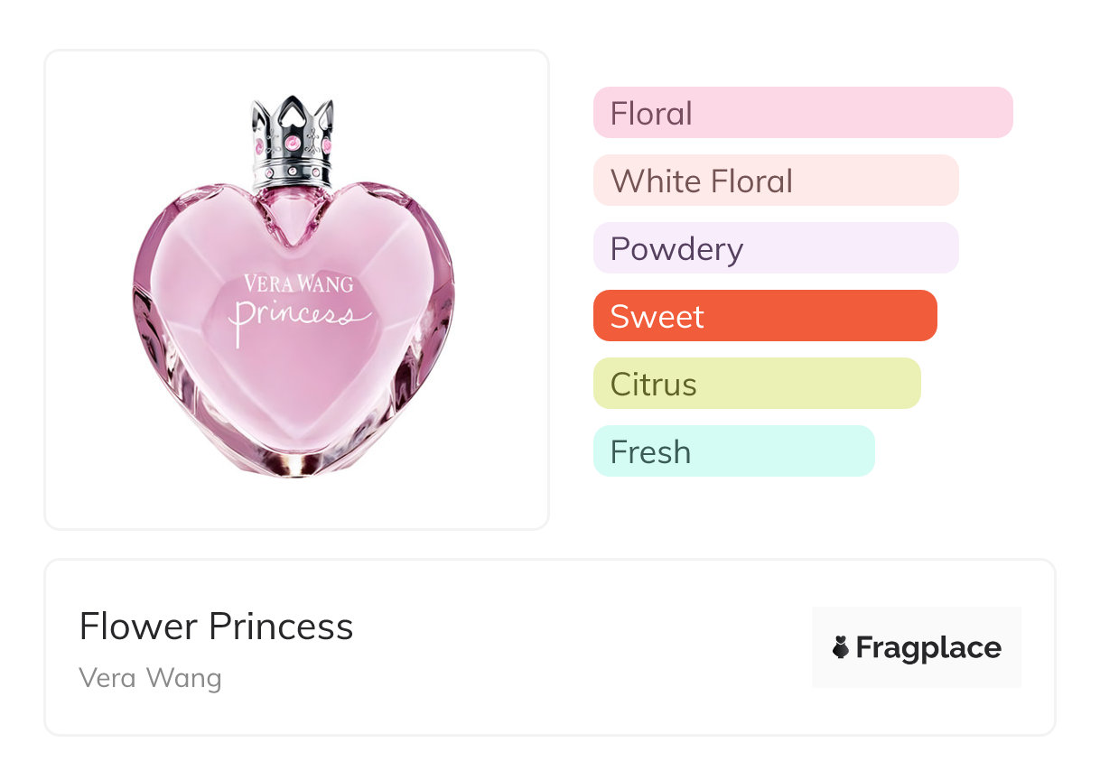
Task: Select the orange Sweet accord bar
Action: tap(764, 316)
